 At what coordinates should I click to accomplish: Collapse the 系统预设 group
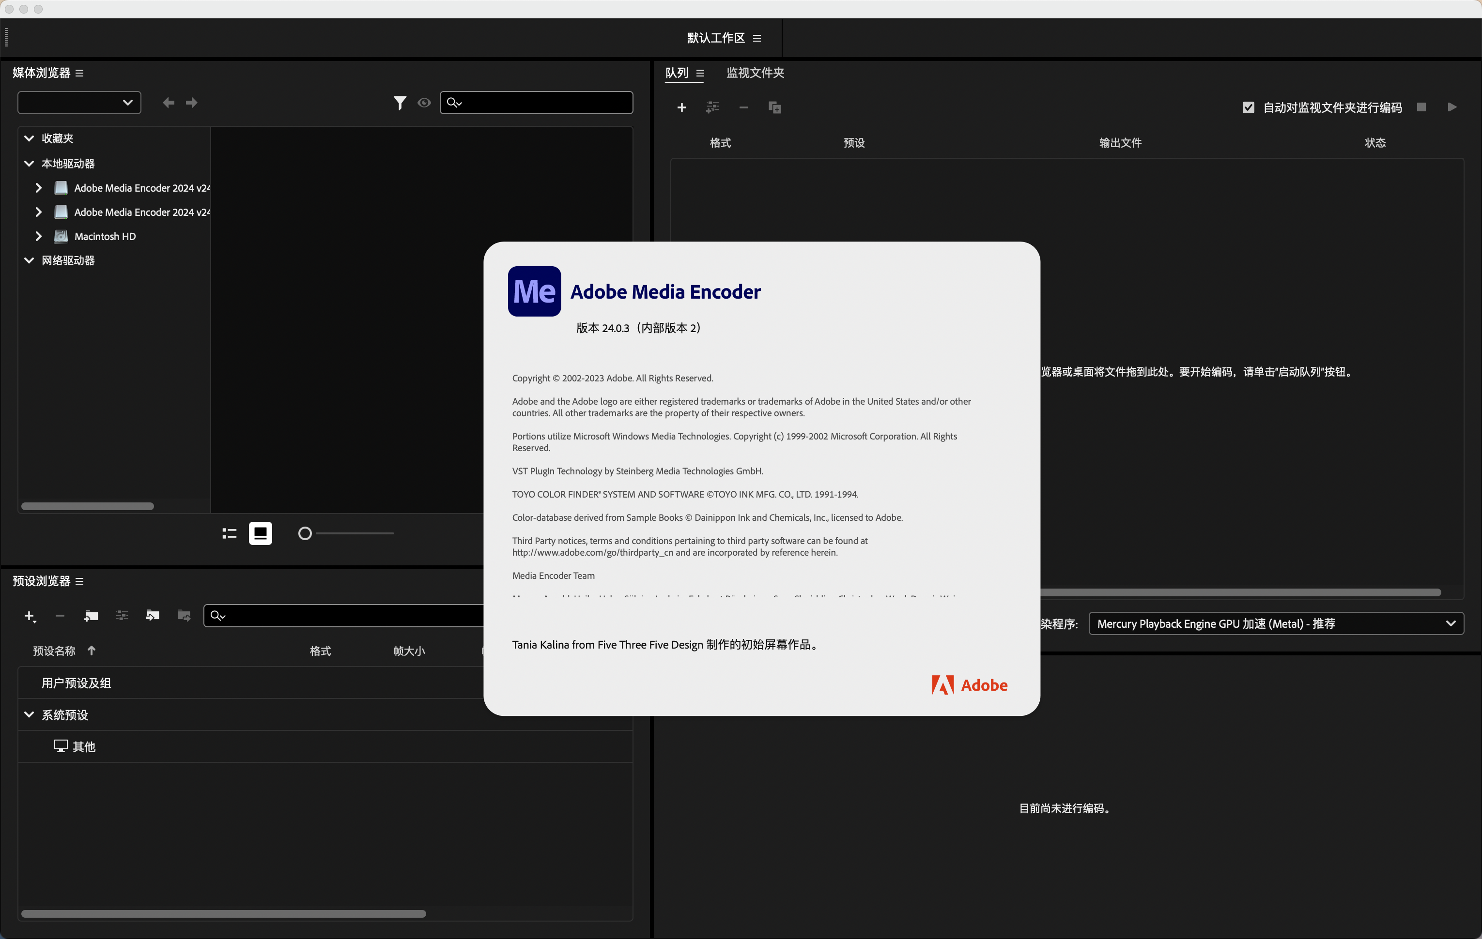29,714
